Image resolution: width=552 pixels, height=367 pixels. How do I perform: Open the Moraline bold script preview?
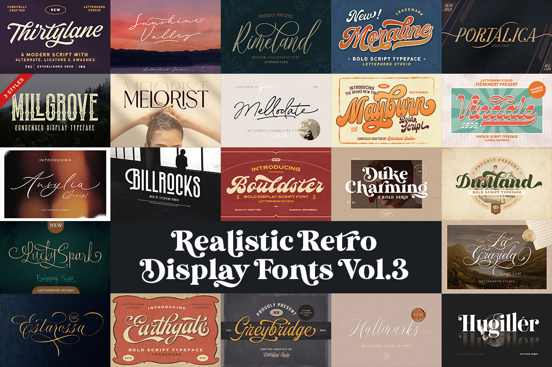386,36
